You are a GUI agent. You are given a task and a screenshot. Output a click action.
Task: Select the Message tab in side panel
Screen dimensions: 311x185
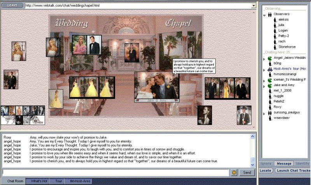click(284, 164)
